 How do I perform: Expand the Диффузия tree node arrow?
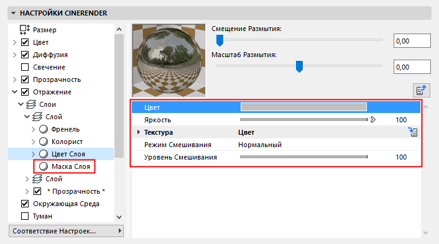click(15, 55)
